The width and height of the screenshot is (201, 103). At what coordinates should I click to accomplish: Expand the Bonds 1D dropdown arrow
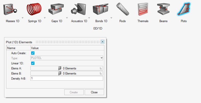click(x=111, y=18)
